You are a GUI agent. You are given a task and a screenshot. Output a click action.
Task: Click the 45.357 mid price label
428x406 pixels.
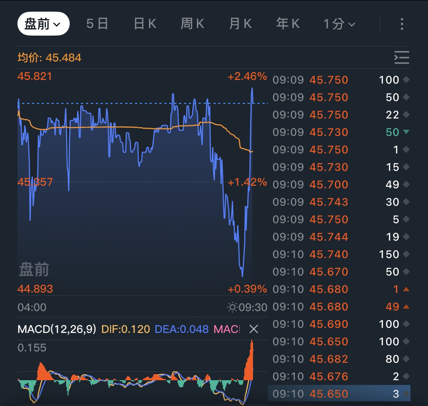[x=35, y=182]
